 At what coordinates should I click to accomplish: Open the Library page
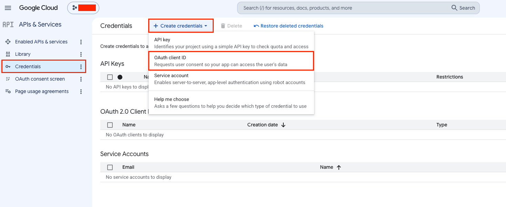pos(23,54)
